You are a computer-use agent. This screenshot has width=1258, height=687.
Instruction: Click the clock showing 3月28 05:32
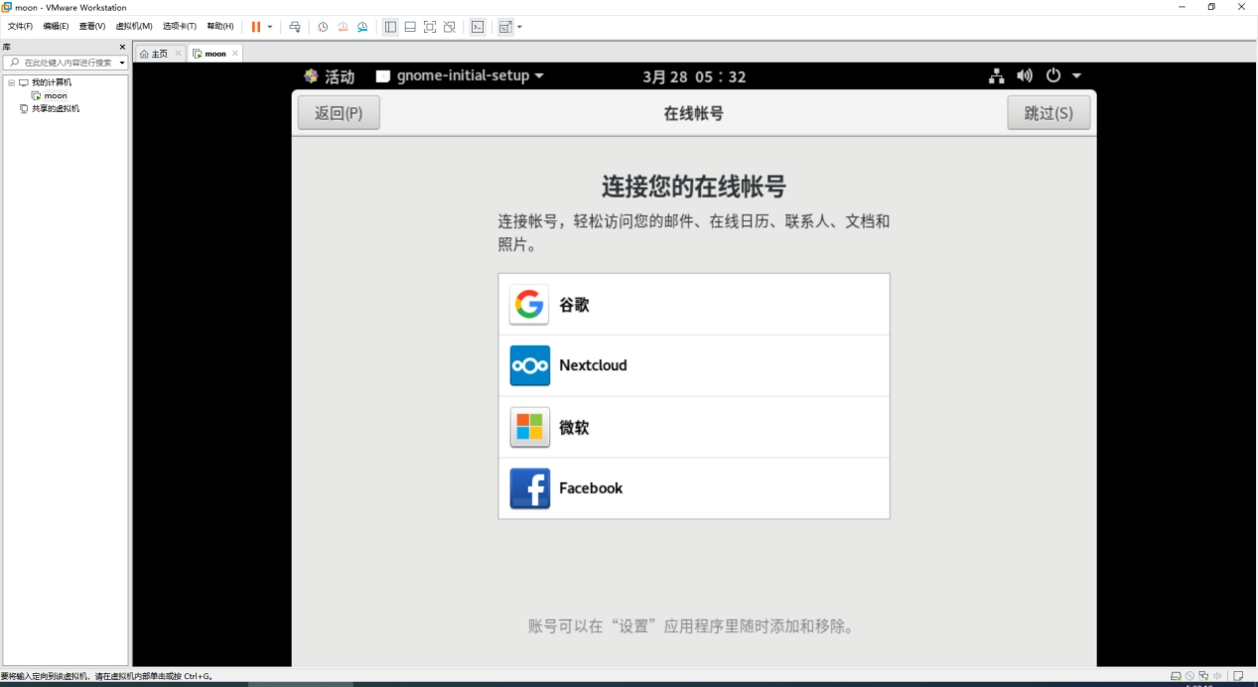click(x=694, y=76)
